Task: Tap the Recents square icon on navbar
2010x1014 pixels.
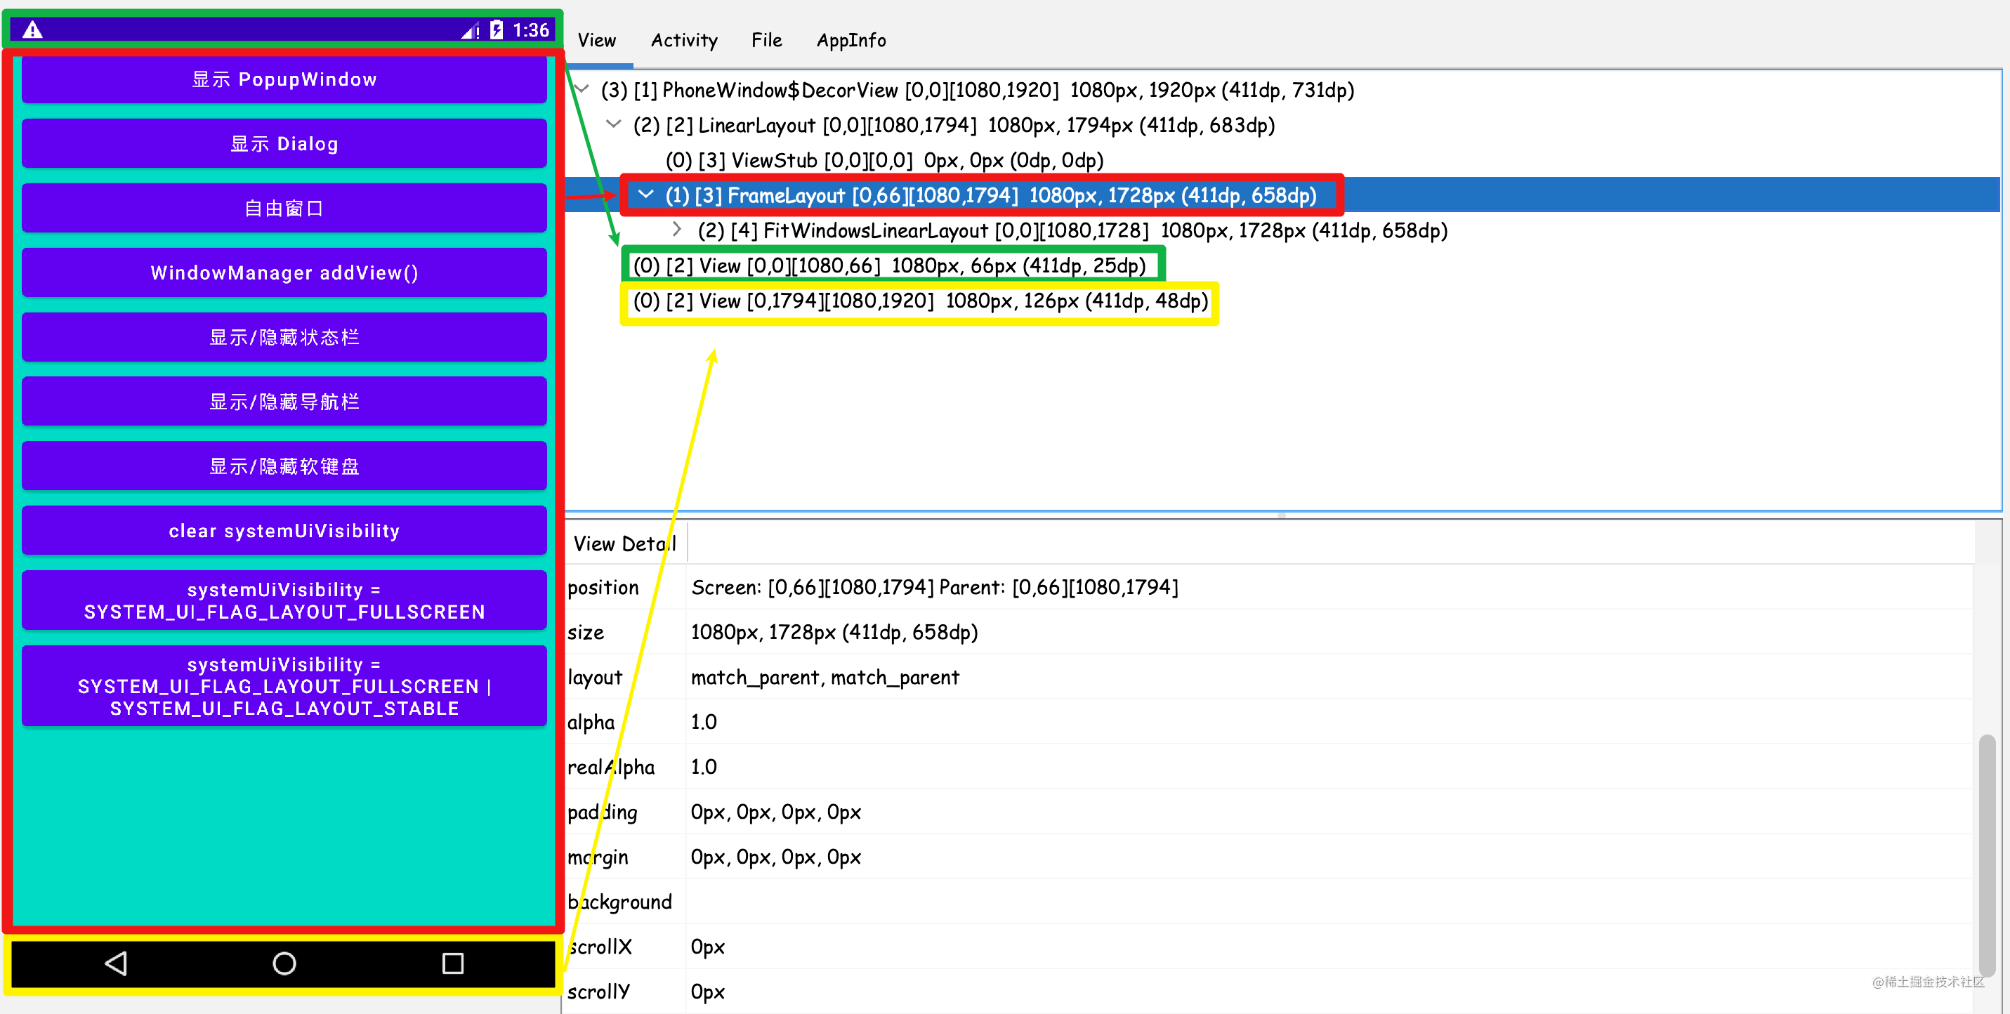Action: (452, 964)
